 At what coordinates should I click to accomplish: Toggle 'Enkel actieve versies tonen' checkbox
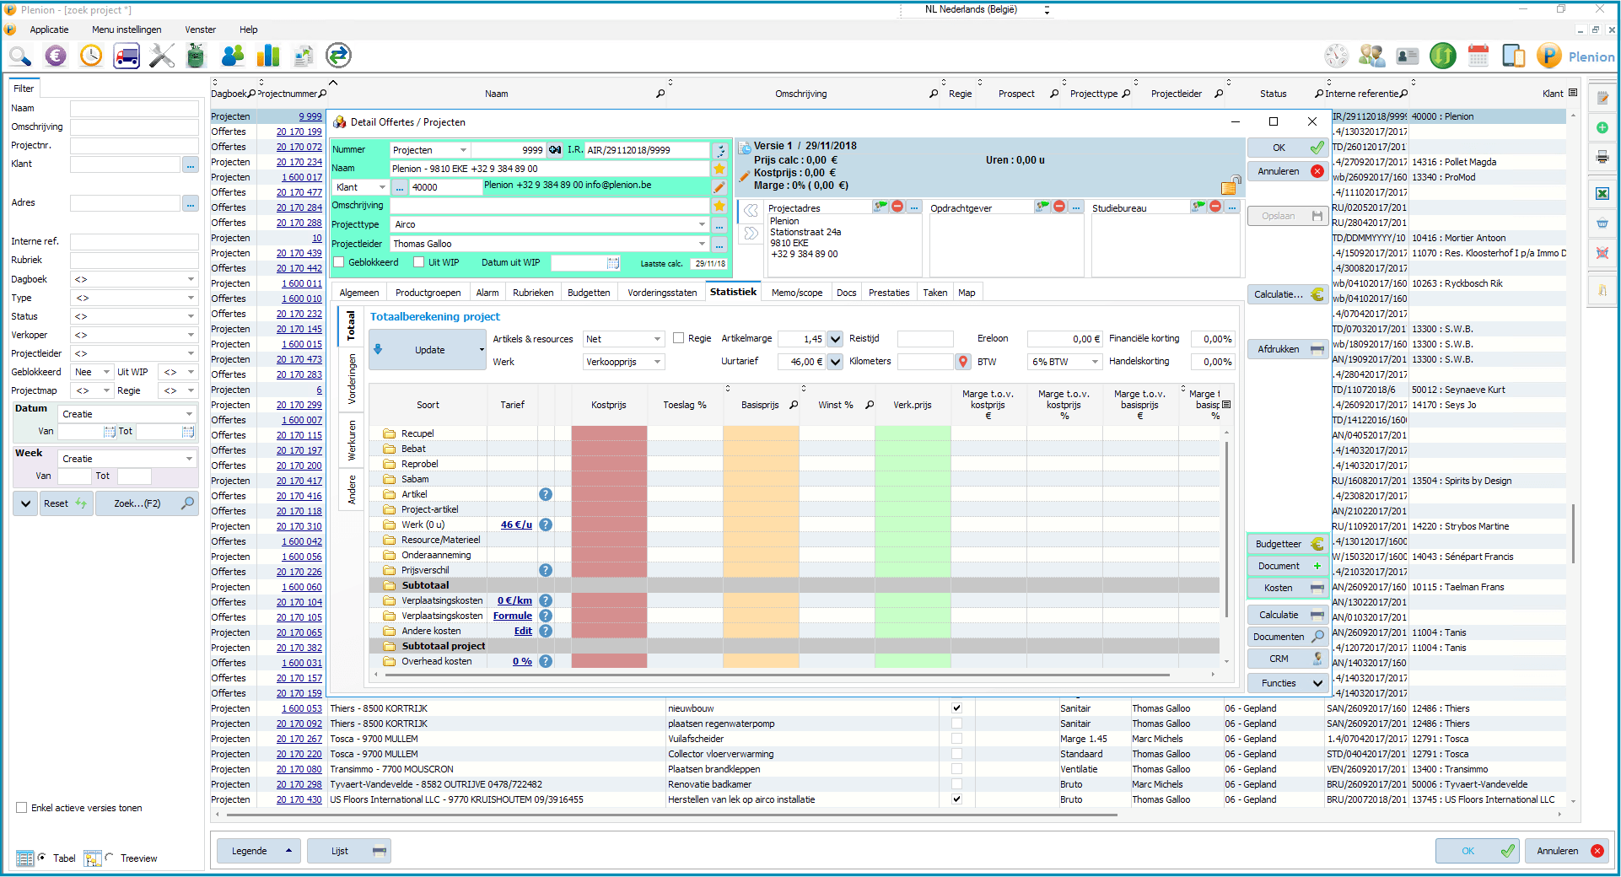[x=22, y=808]
